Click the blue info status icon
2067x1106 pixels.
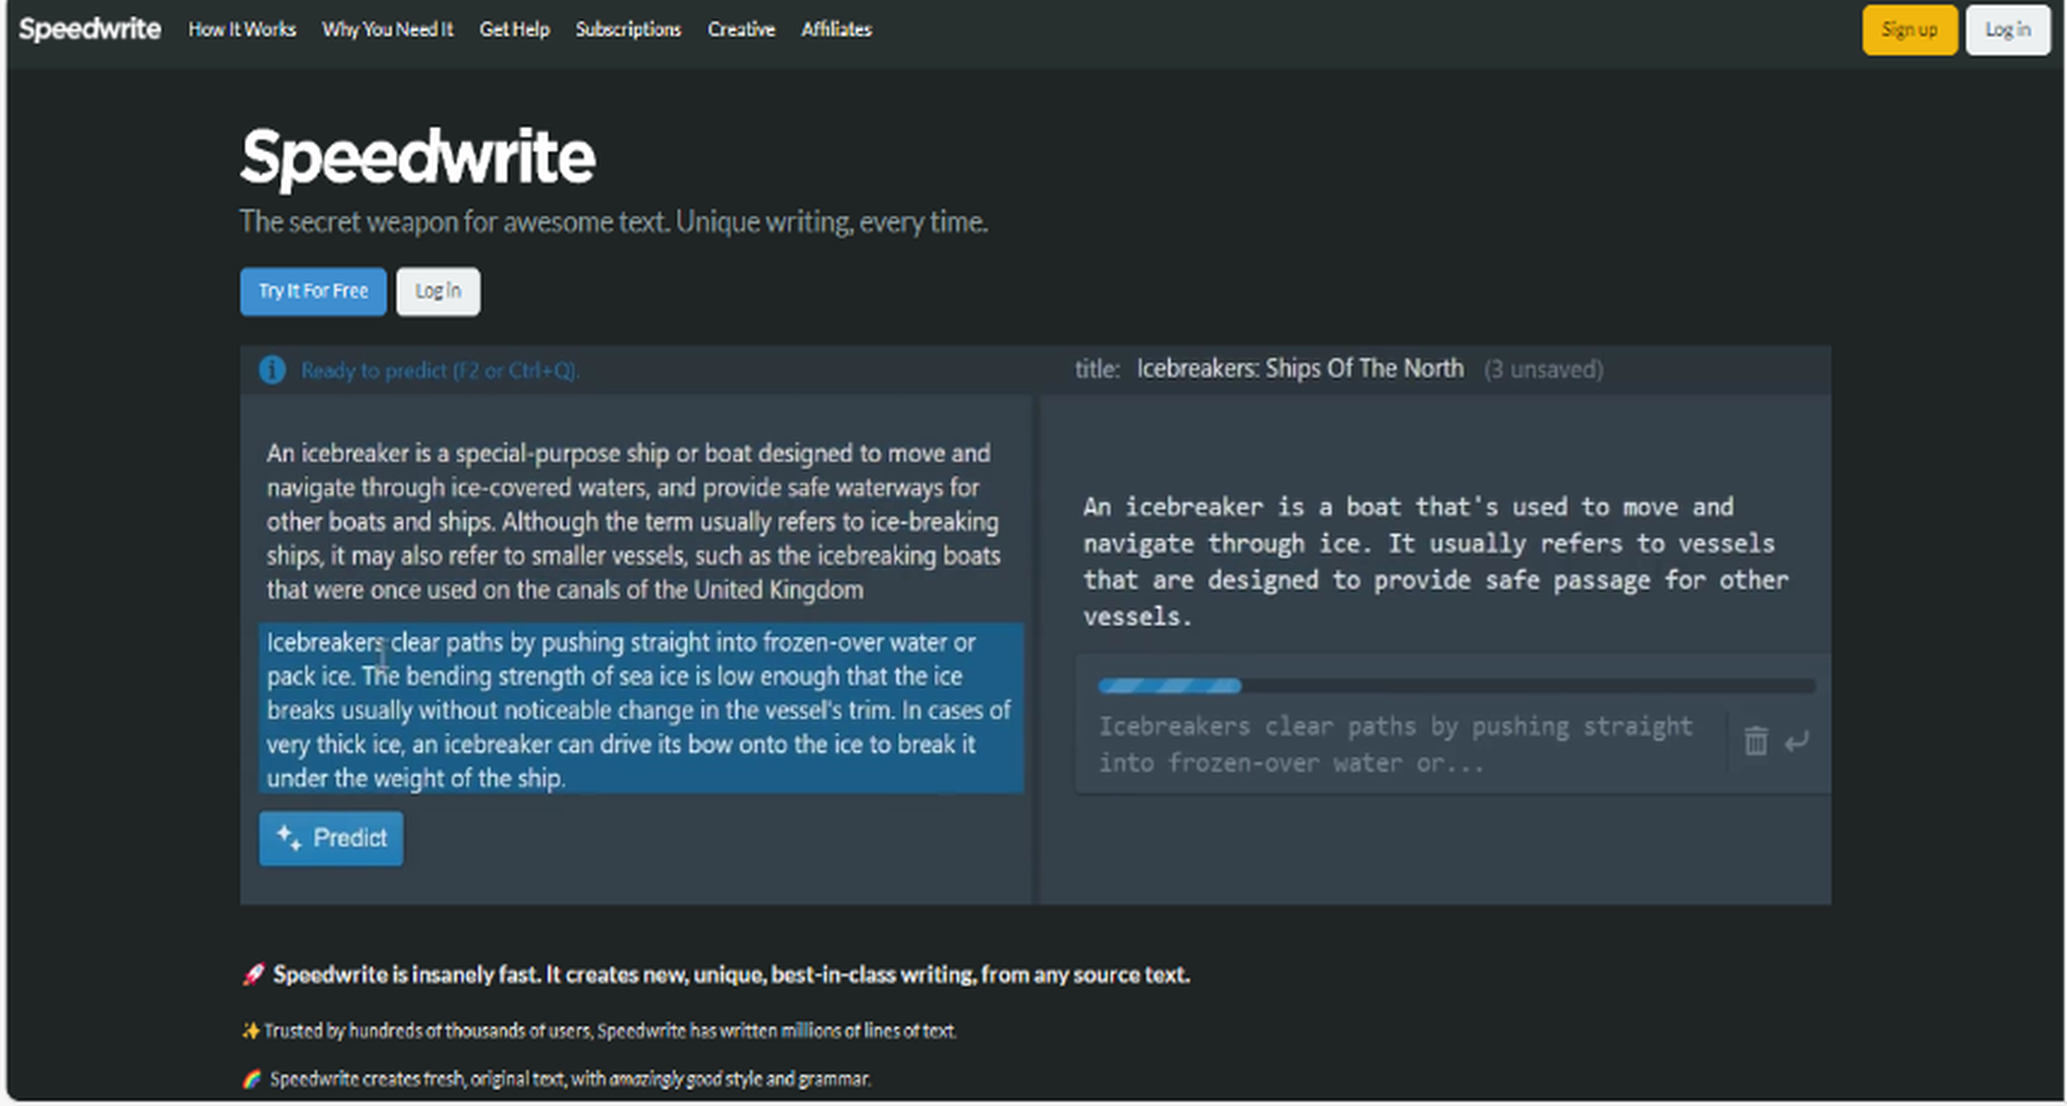(x=271, y=370)
